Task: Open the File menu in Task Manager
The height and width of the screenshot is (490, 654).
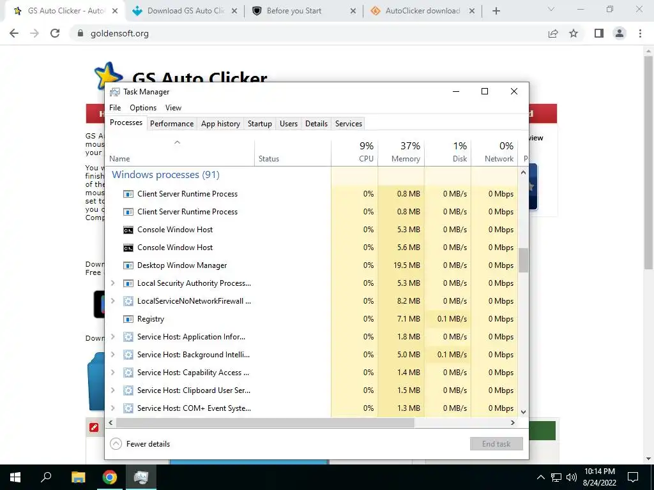Action: click(115, 108)
